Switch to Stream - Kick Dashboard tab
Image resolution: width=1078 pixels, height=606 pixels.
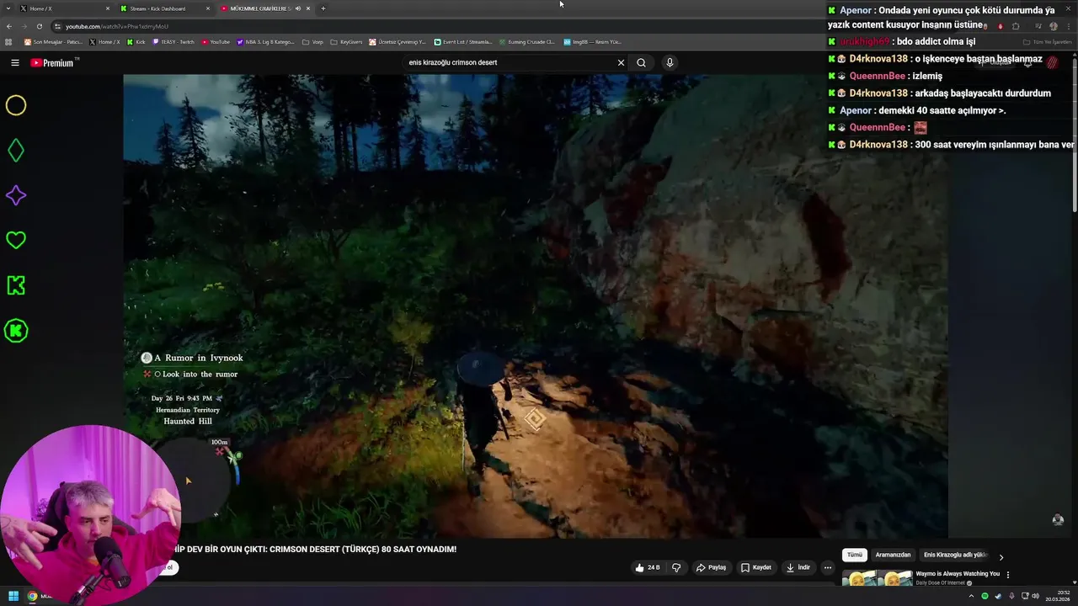click(163, 8)
